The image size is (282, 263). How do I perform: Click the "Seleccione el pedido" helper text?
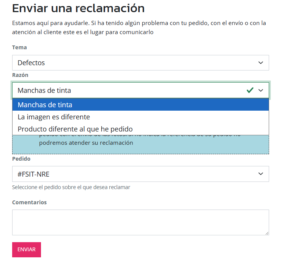point(71,187)
